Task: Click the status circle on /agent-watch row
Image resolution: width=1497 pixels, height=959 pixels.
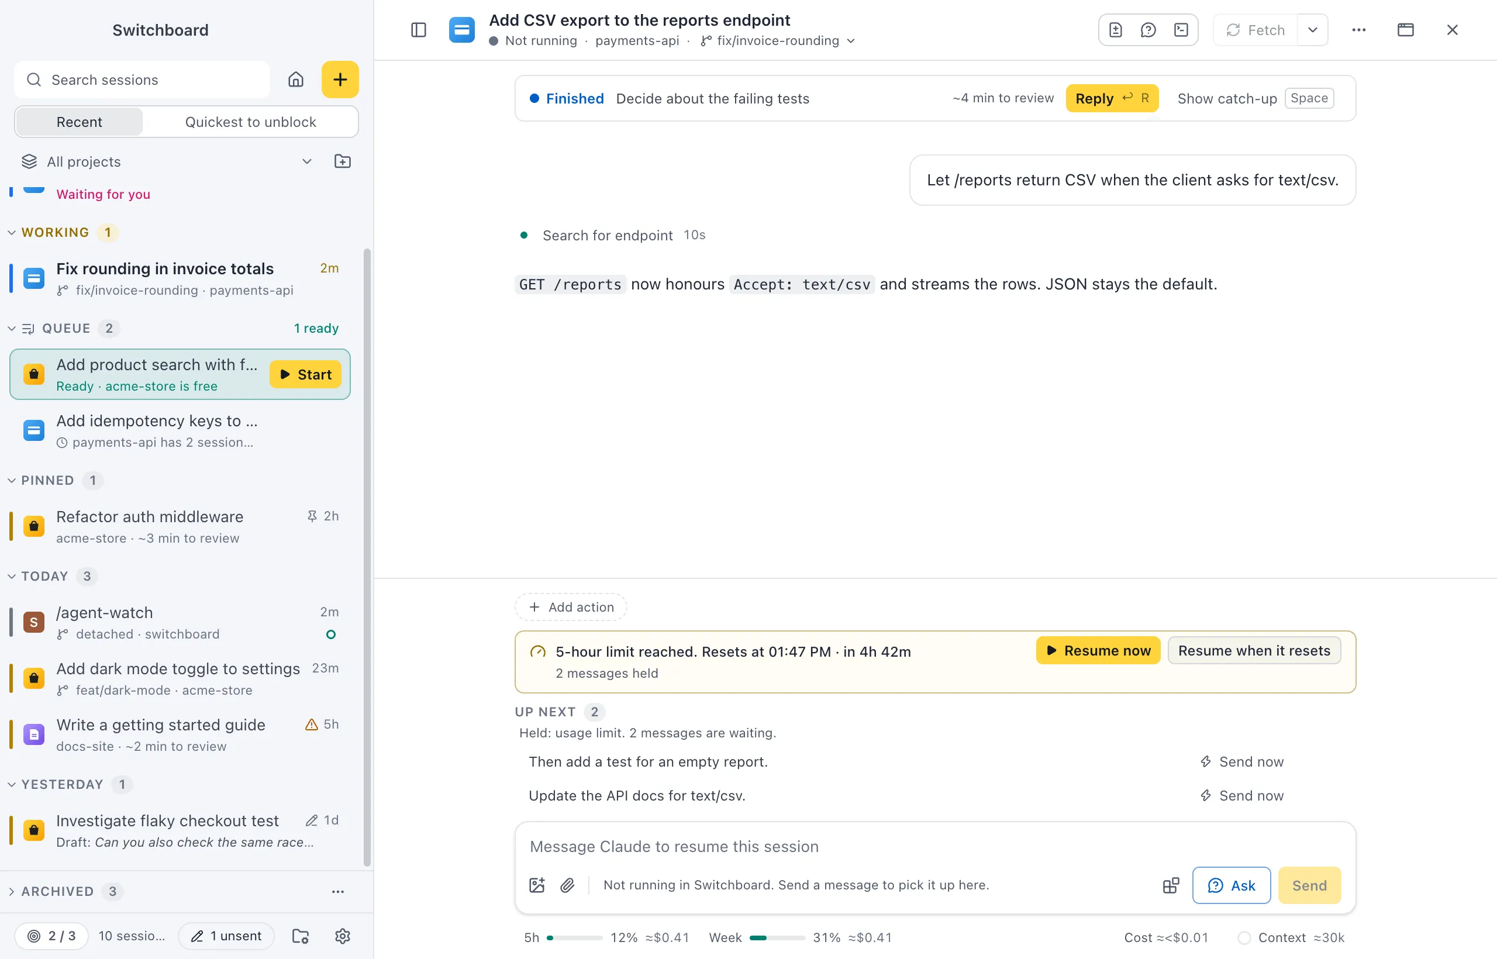Action: pyautogui.click(x=330, y=634)
